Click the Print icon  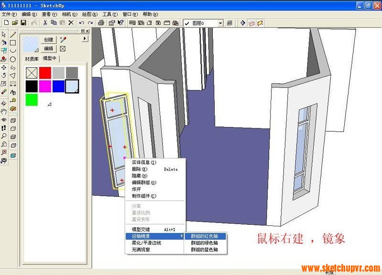[101, 23]
